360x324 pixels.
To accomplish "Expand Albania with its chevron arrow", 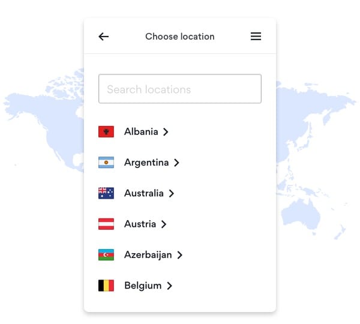I will point(166,132).
